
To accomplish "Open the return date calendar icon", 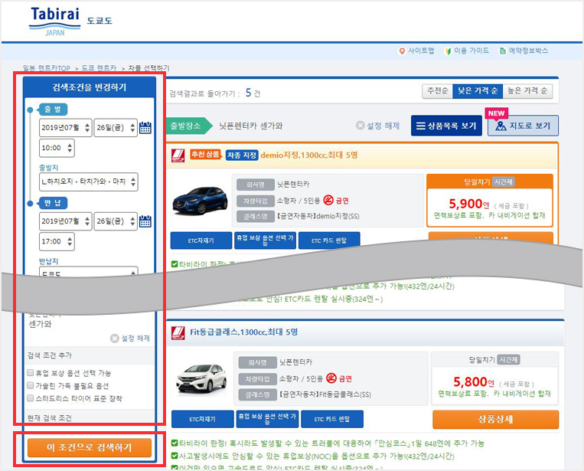I will (145, 222).
